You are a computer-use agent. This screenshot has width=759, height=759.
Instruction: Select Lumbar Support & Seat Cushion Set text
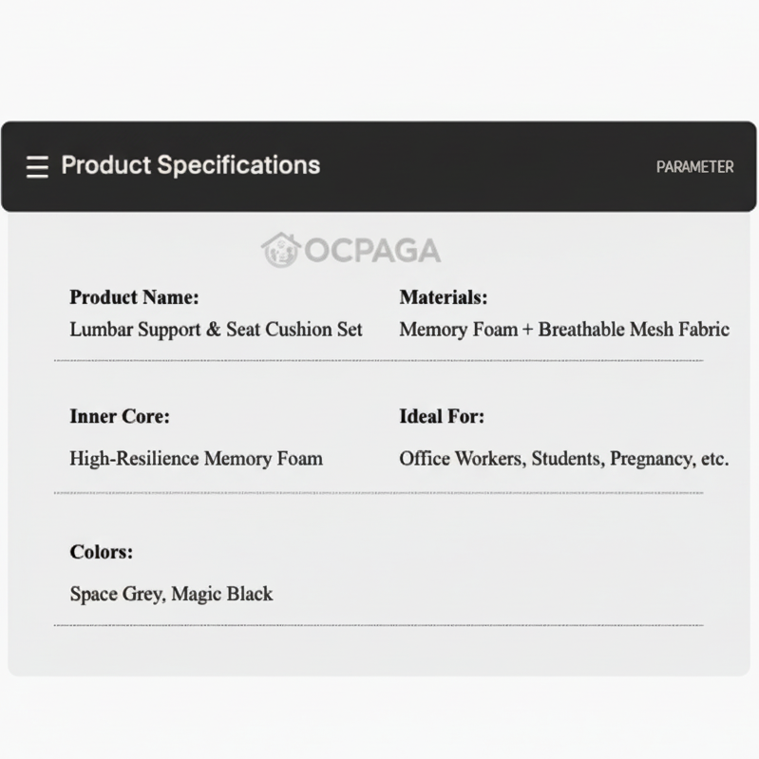216,330
